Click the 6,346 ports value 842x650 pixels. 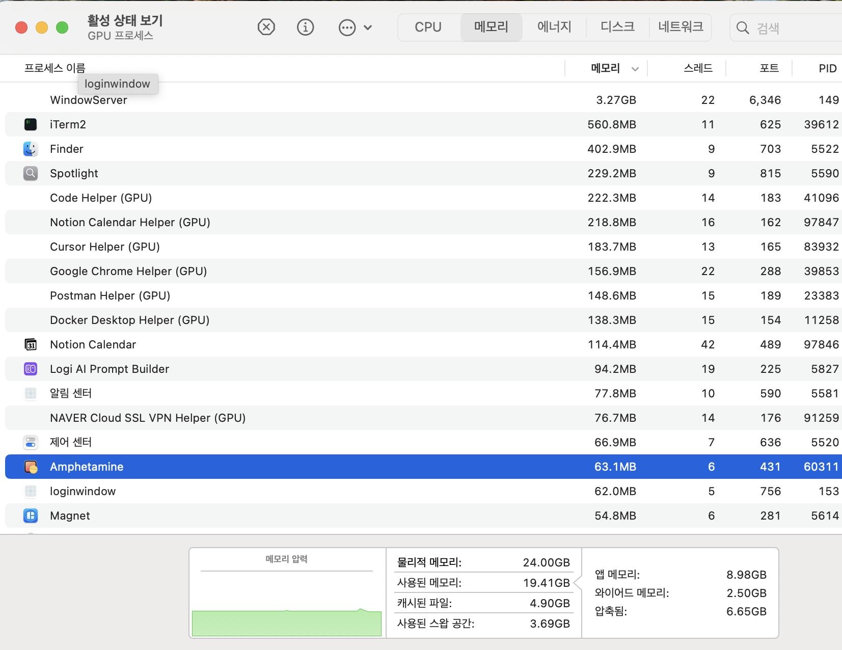pos(765,100)
